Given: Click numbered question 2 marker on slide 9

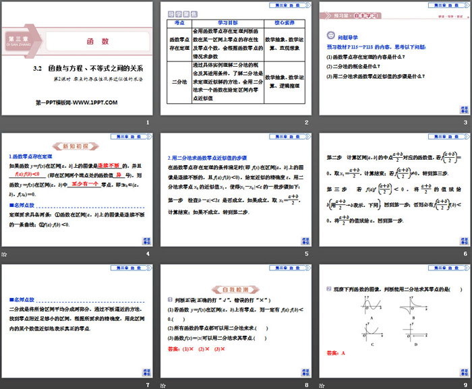Looking at the screenshot, I should (328, 290).
